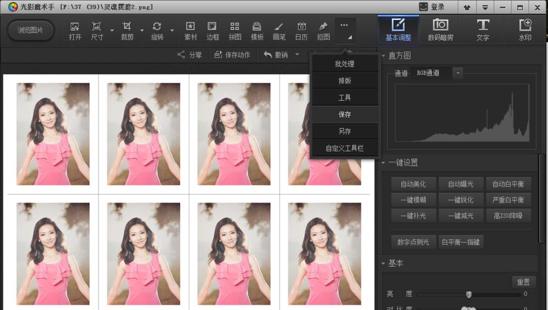Open the 素材 materials tool
The height and width of the screenshot is (310, 548).
click(191, 31)
